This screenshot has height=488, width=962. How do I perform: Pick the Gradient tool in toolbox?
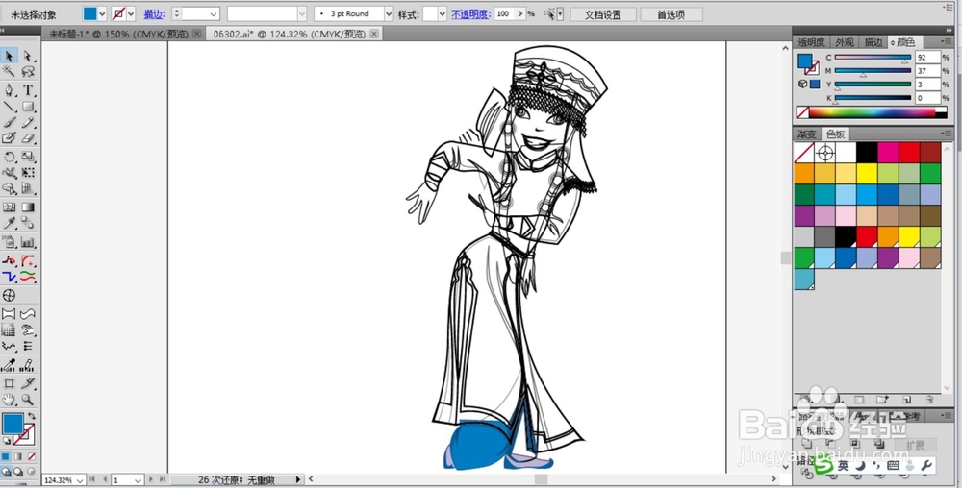28,207
